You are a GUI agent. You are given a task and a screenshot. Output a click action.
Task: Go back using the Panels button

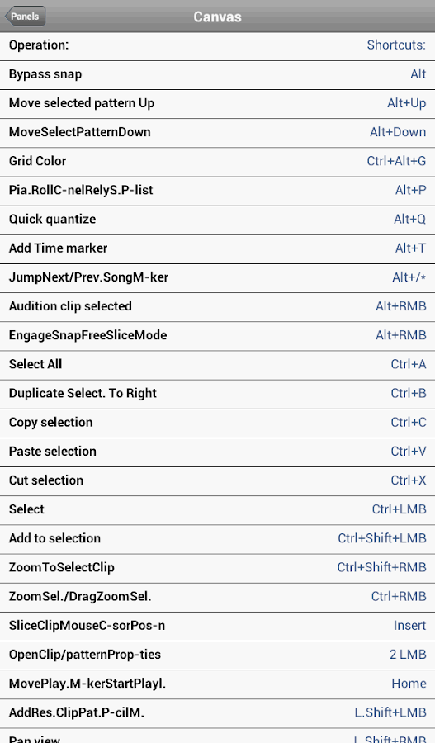[x=25, y=17]
